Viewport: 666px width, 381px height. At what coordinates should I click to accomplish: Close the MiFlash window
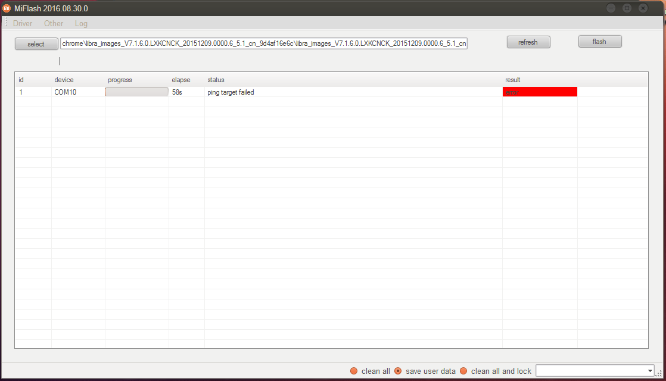643,8
